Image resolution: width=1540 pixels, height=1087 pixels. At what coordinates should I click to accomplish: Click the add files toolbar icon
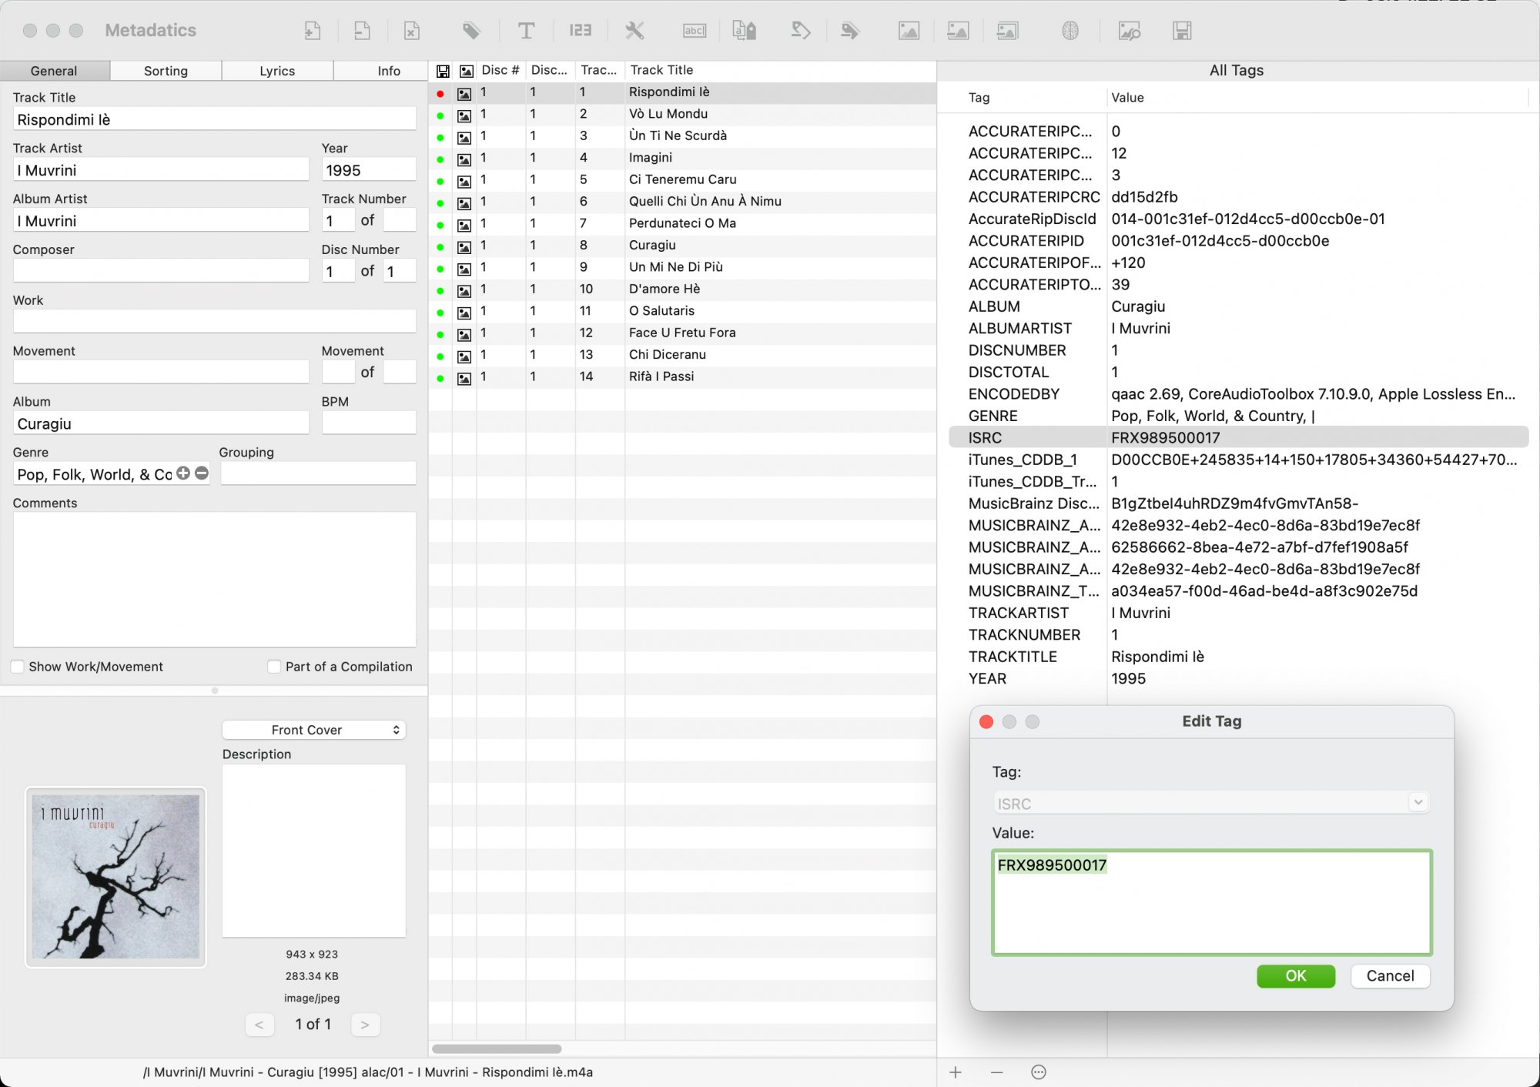tap(312, 31)
